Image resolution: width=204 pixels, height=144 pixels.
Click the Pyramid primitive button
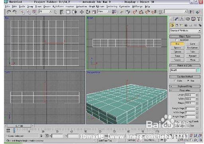click(192, 56)
